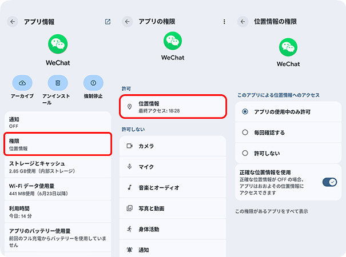Click アンインストール label

pyautogui.click(x=56, y=99)
